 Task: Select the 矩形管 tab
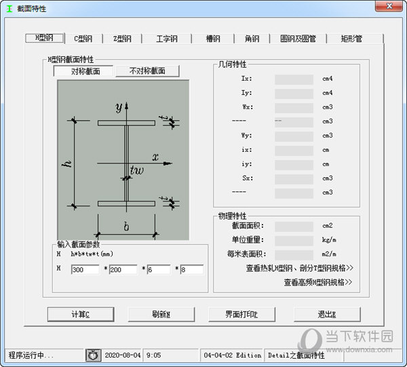[x=351, y=39]
